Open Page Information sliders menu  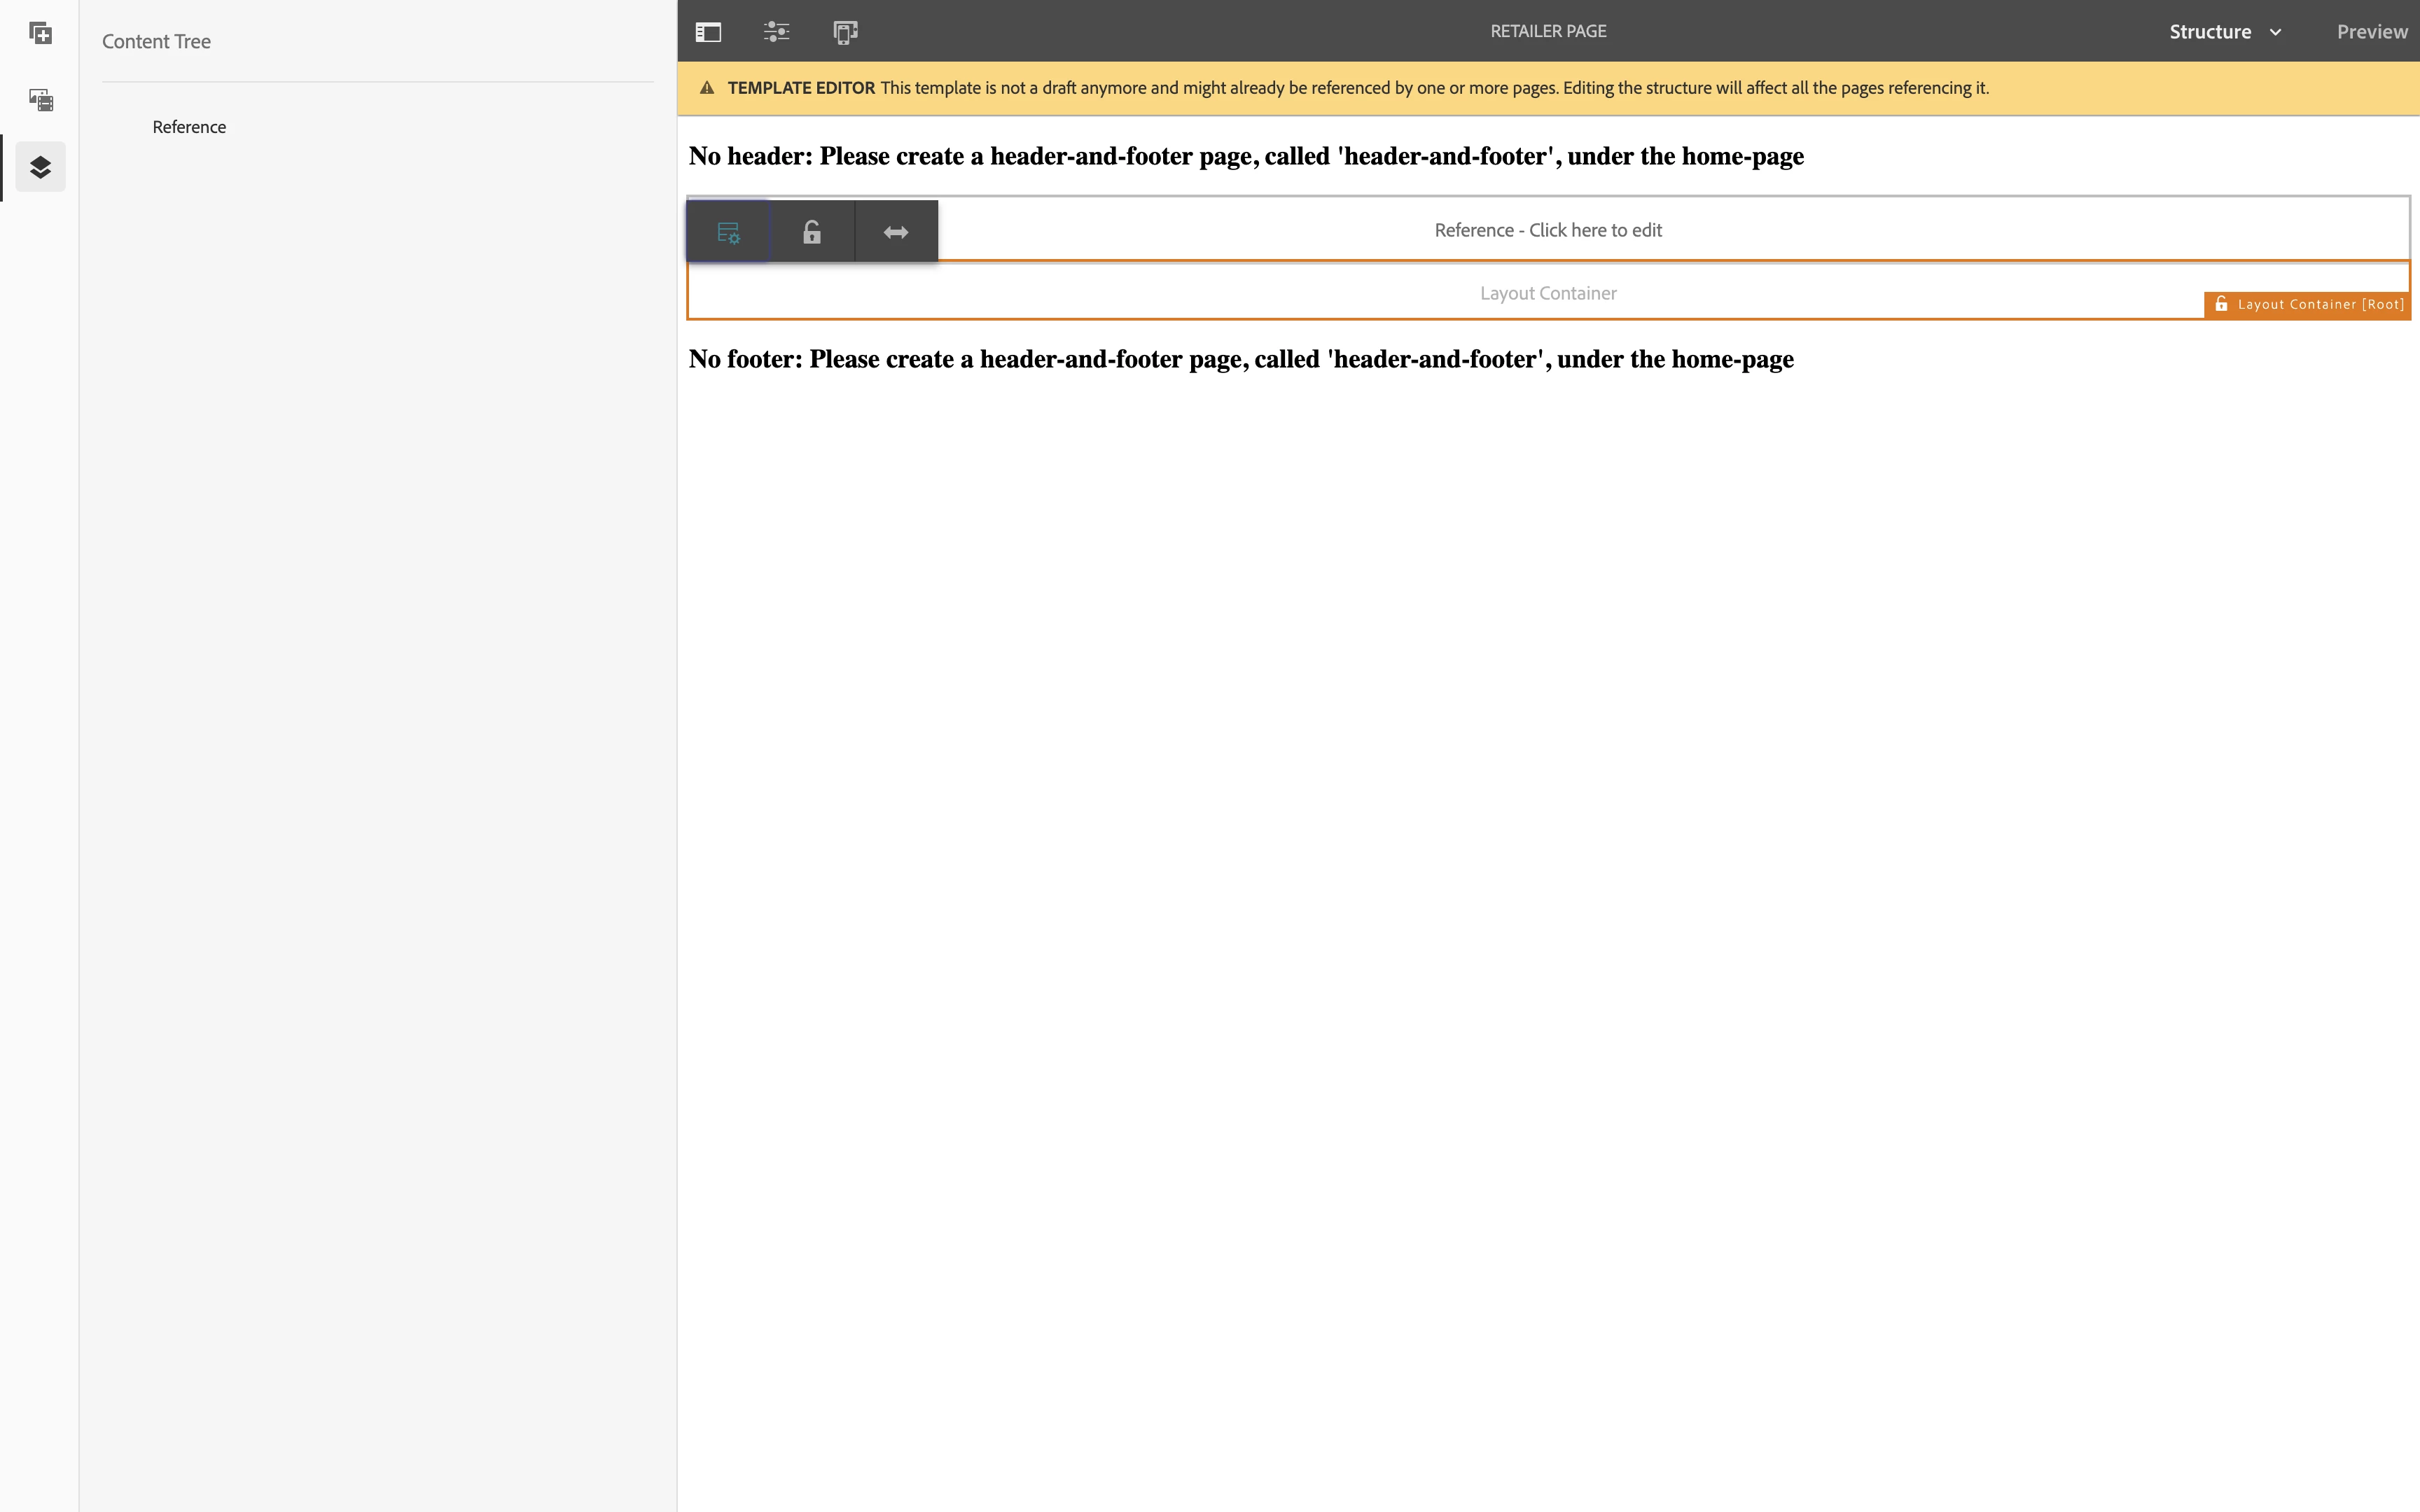coord(776,32)
